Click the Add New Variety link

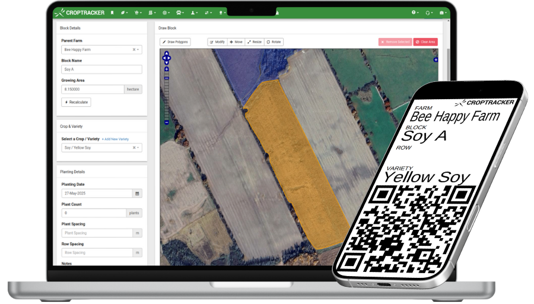click(116, 139)
